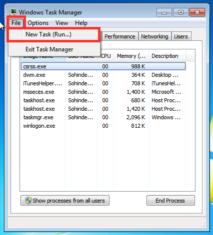Close the Windows Task Manager window
This screenshot has height=235, width=213.
pyautogui.click(x=197, y=12)
